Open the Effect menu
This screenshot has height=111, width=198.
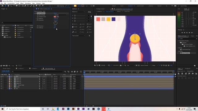[x=22, y=3]
